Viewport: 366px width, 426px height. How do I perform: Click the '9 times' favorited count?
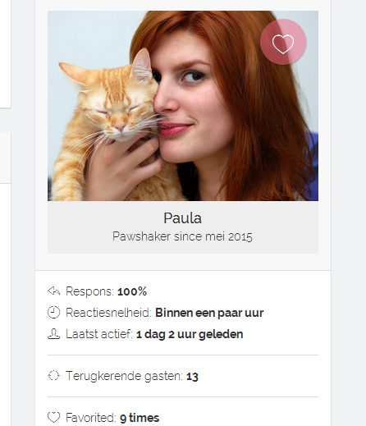click(x=140, y=418)
